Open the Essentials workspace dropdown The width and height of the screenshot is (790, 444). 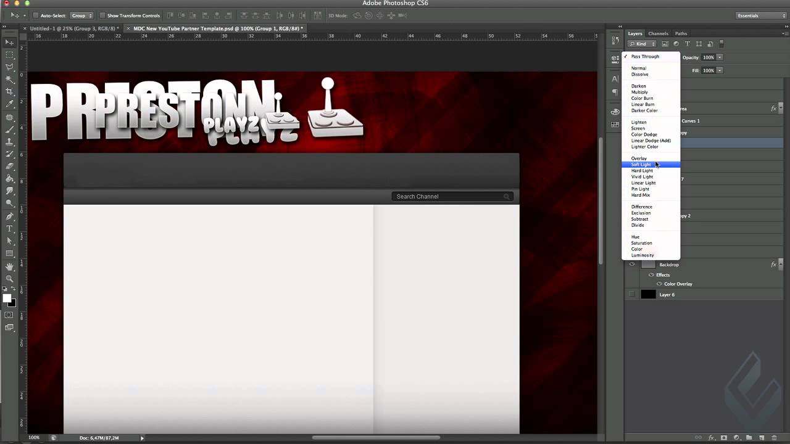tap(760, 15)
